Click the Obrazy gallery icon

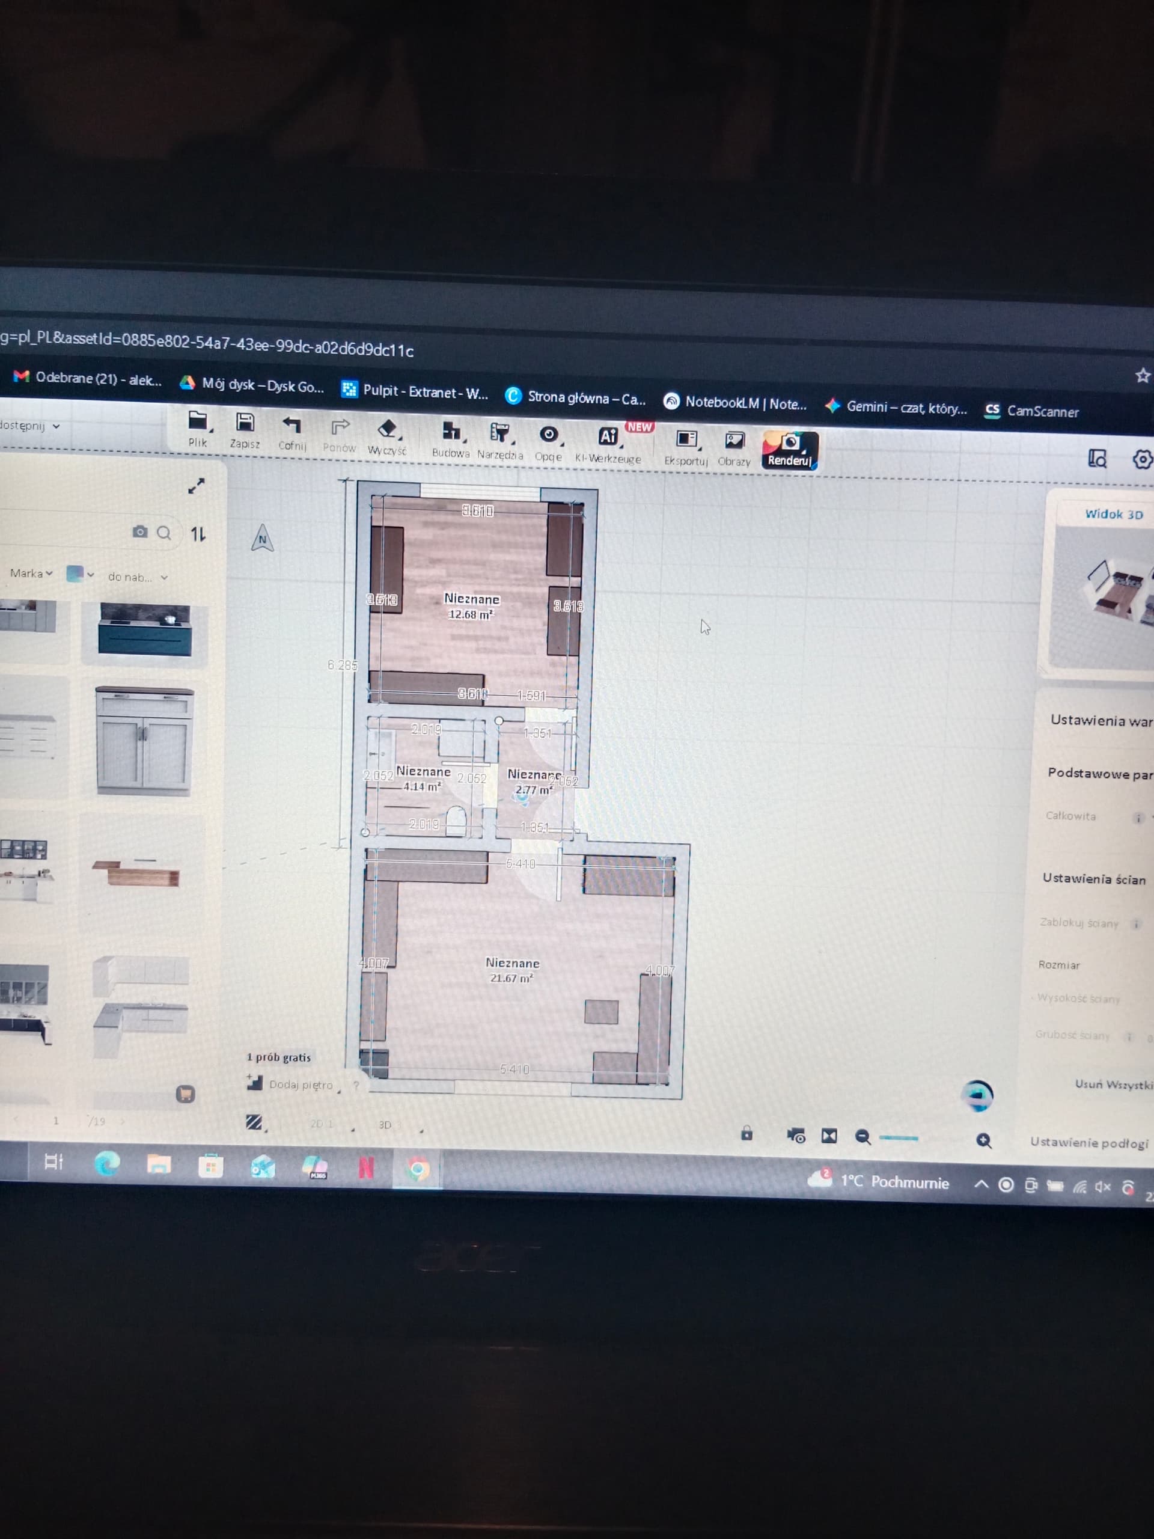(x=734, y=441)
